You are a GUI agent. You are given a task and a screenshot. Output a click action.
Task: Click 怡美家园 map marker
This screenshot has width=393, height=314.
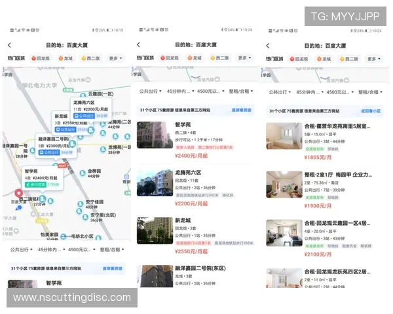[x=64, y=236]
